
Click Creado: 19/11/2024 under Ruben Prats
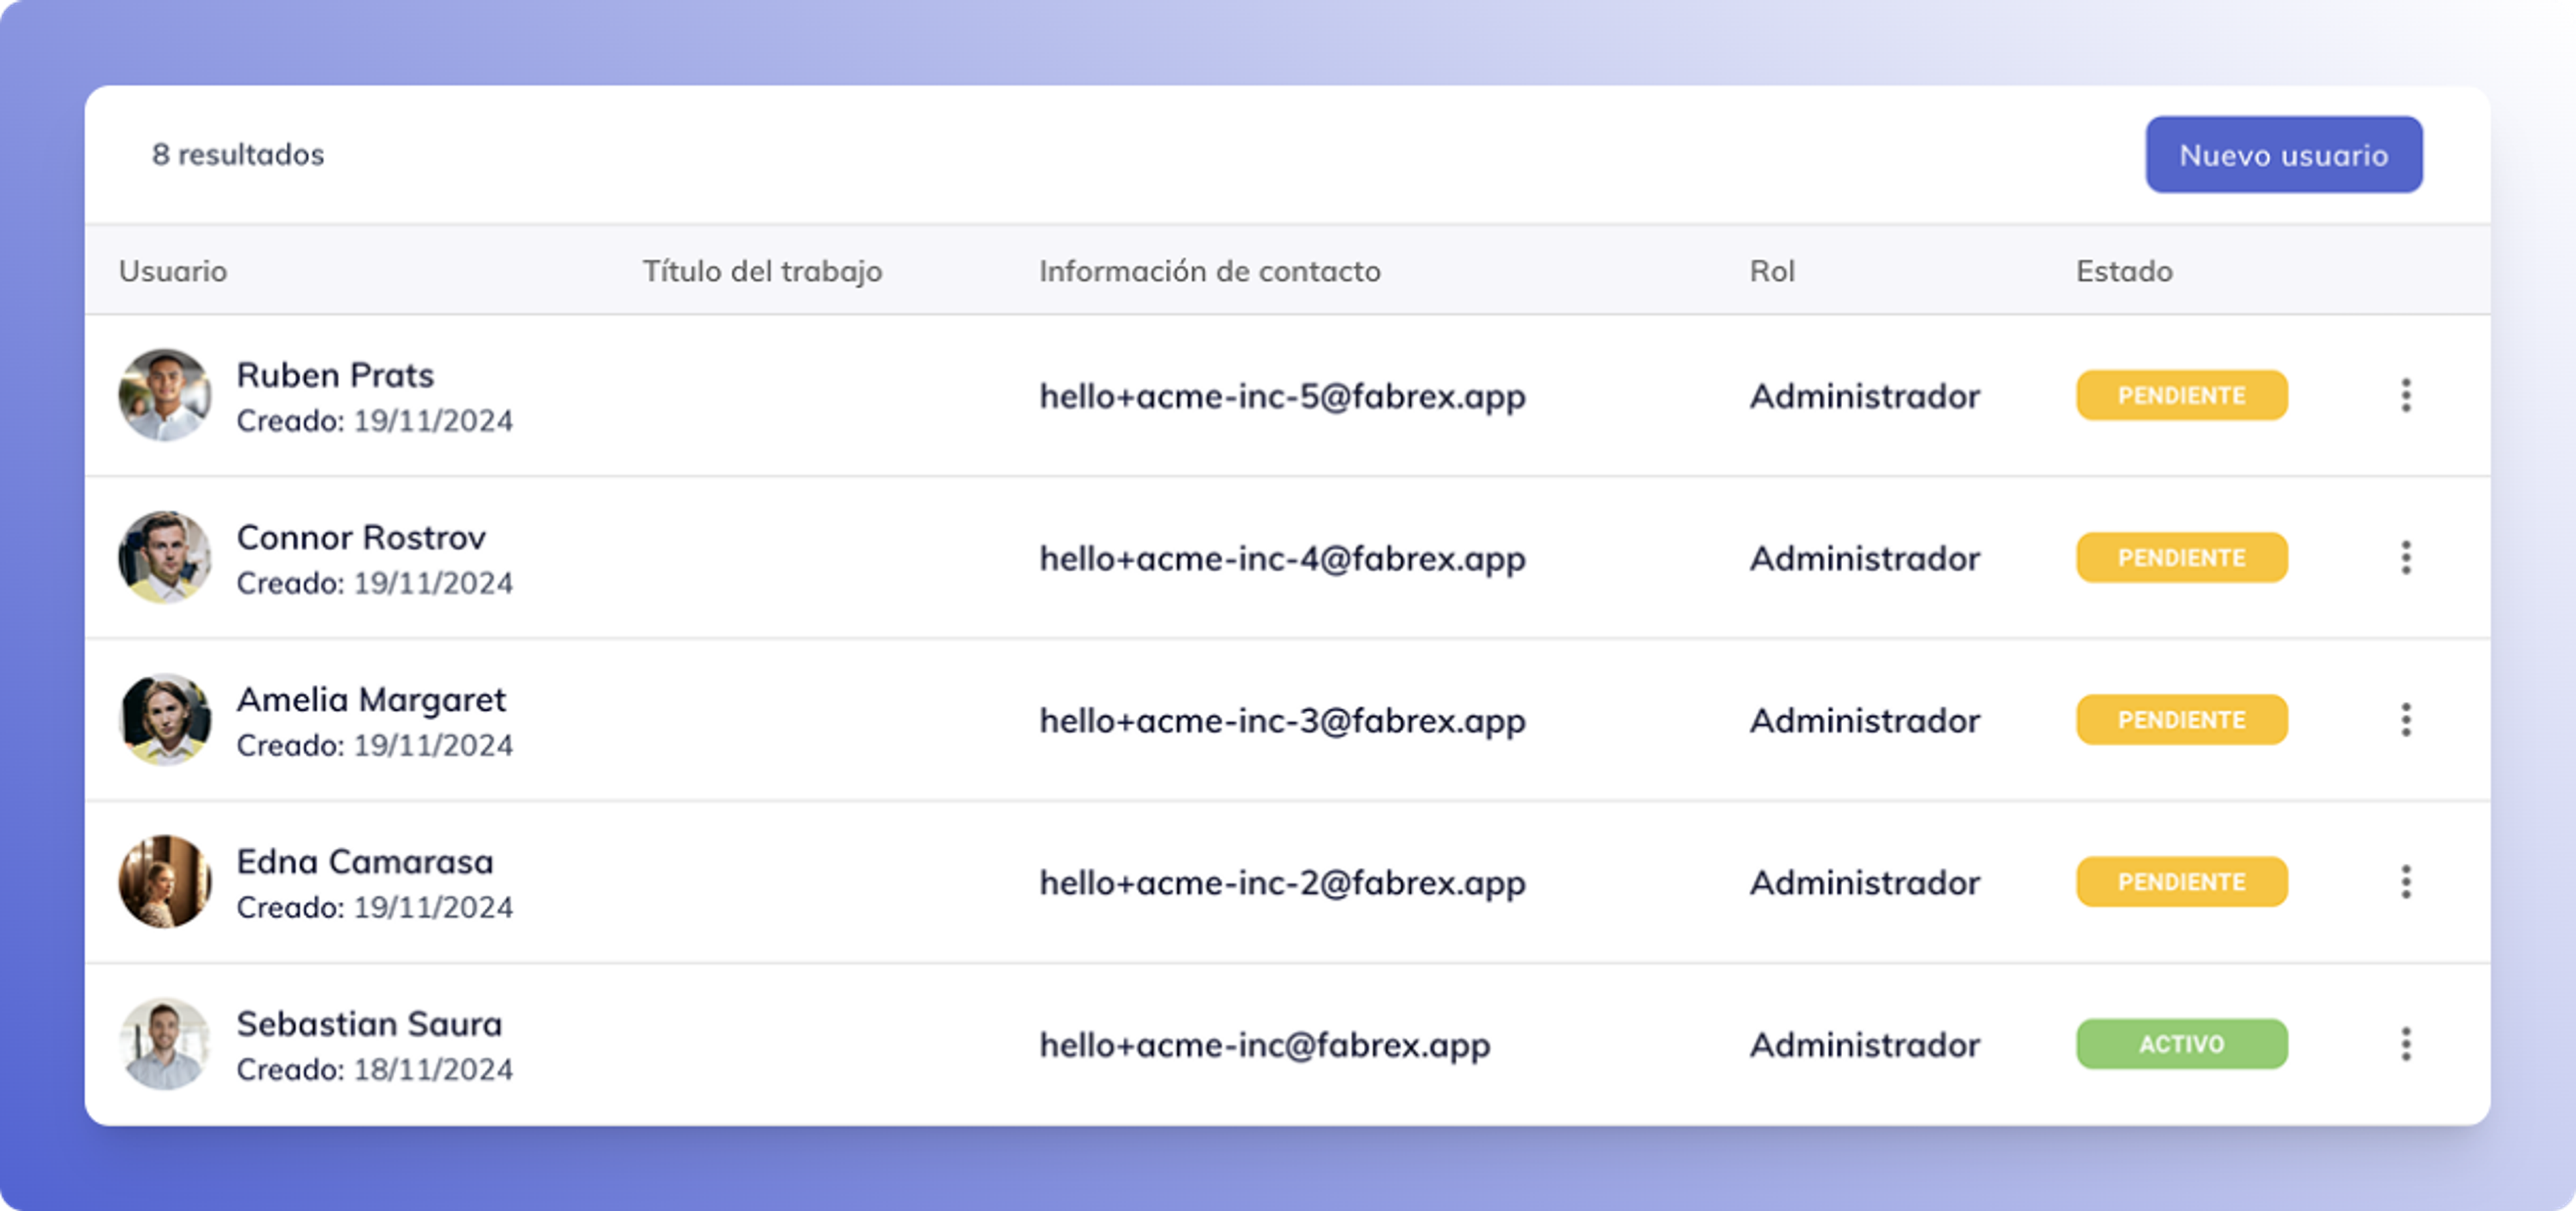point(375,422)
